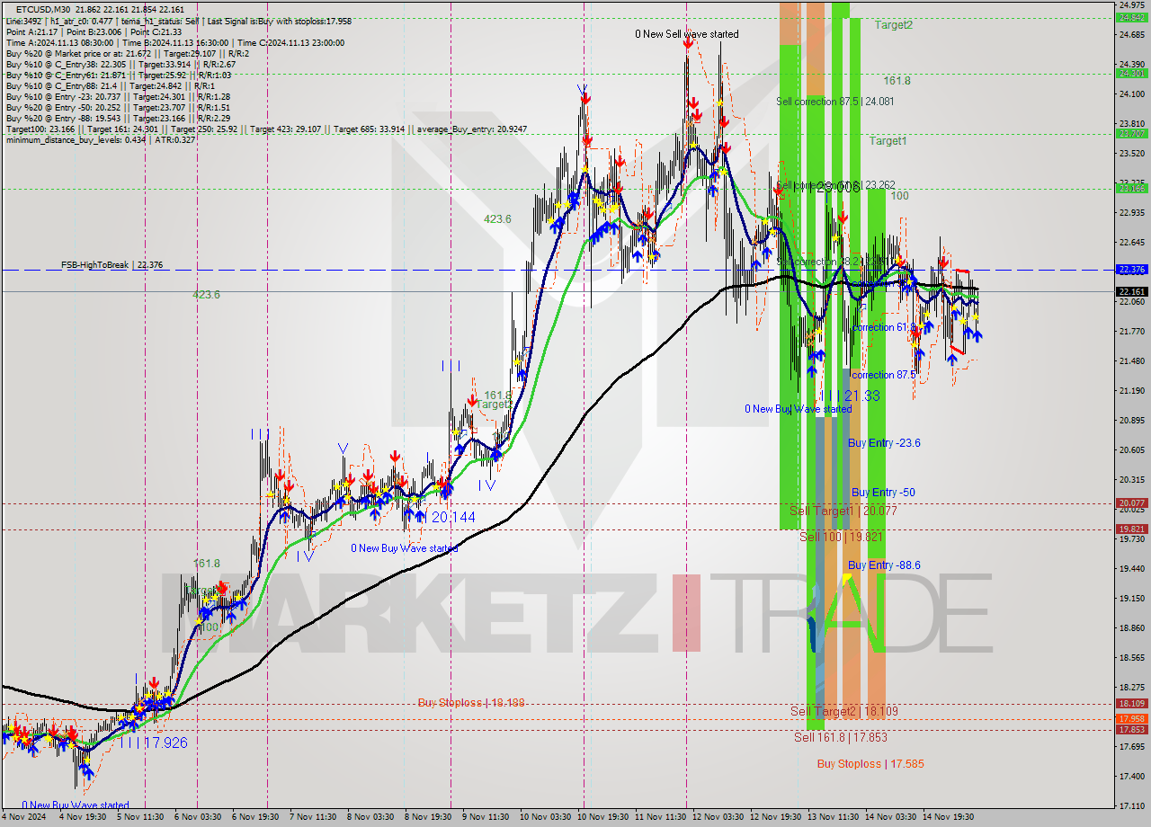Click the '13 Nov 11:30' time label

[x=833, y=817]
